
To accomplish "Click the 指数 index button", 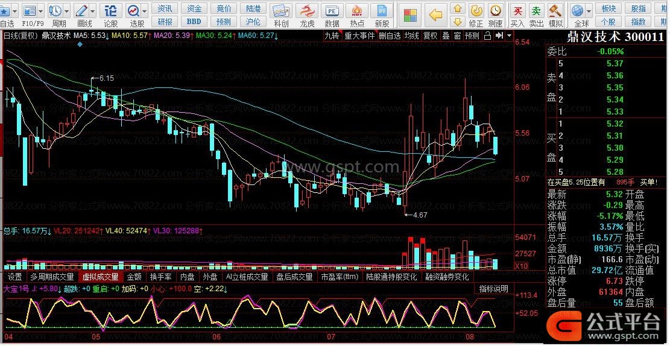I will pos(639,21).
